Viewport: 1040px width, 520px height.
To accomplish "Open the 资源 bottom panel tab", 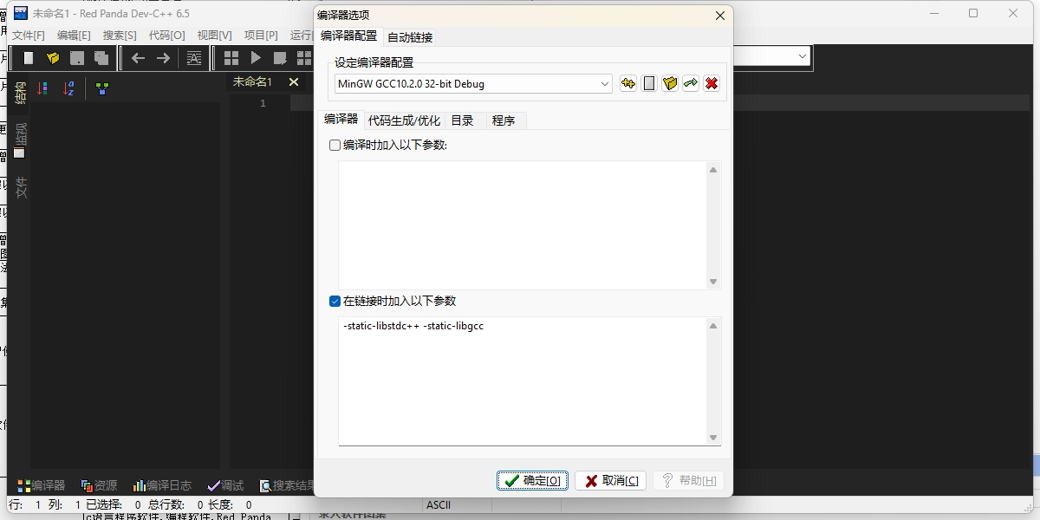I will tap(99, 485).
